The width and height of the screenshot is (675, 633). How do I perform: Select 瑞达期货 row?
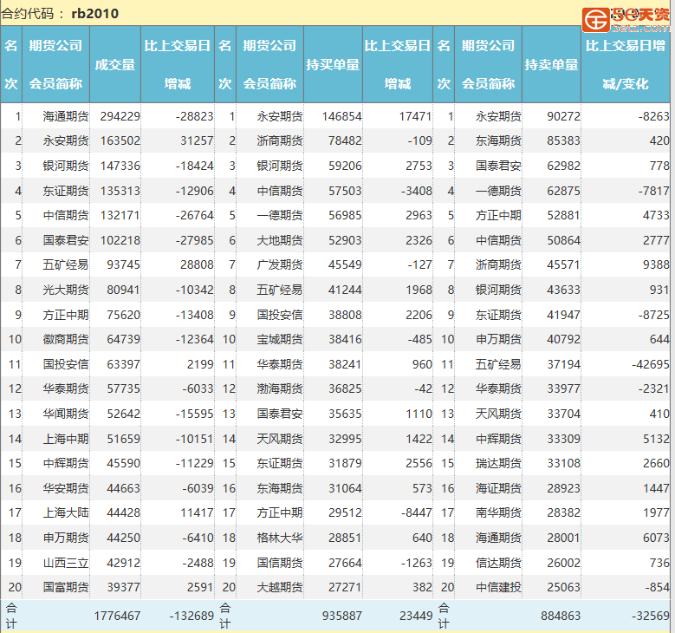pyautogui.click(x=498, y=464)
